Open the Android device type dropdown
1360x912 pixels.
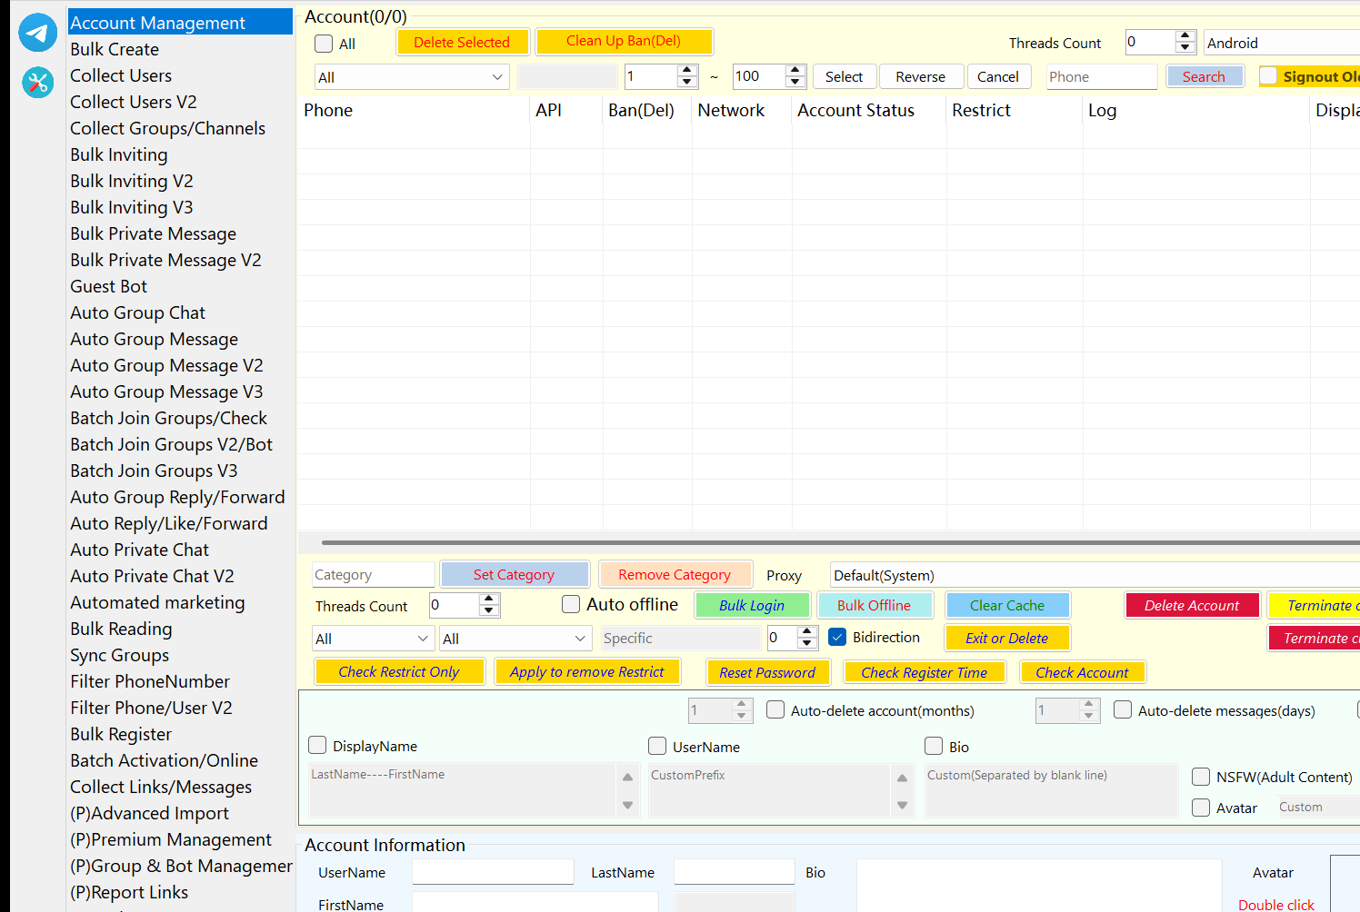coord(1282,43)
